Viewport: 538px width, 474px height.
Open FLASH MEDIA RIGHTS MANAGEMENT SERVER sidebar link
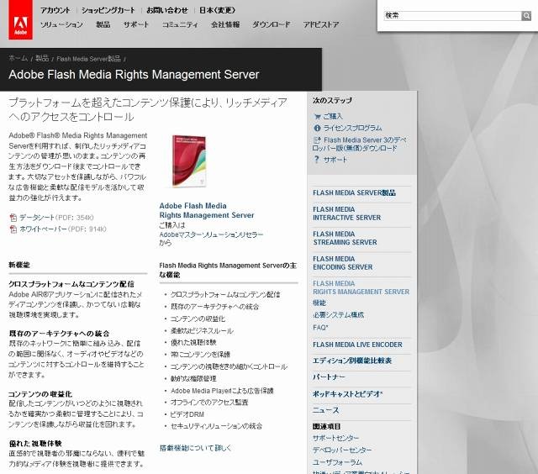pos(361,287)
